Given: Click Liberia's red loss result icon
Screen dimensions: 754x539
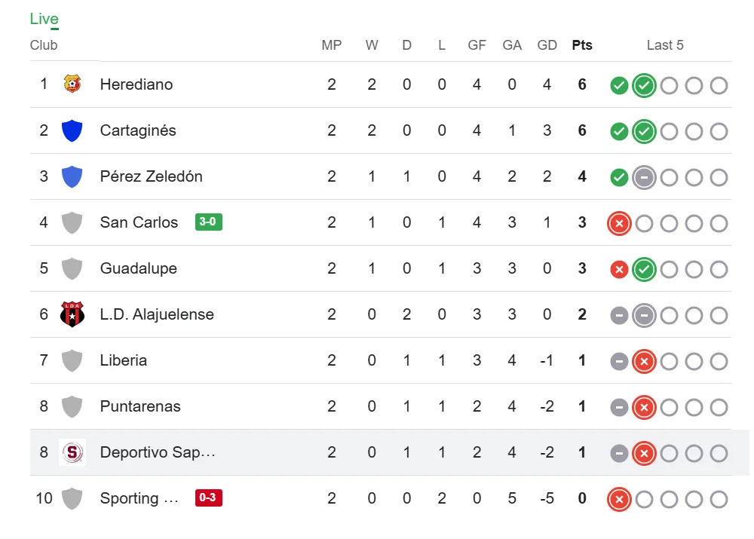Looking at the screenshot, I should [644, 362].
